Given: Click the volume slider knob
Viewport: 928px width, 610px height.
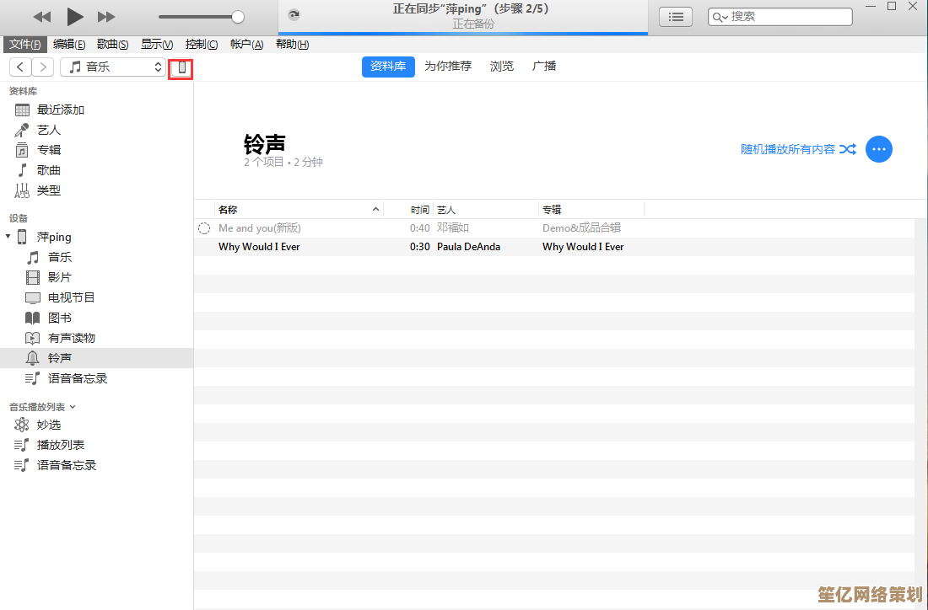Looking at the screenshot, I should 238,17.
